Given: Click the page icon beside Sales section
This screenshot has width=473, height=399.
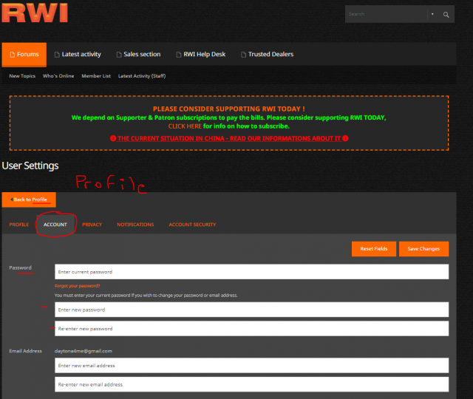Looking at the screenshot, I should [x=119, y=55].
